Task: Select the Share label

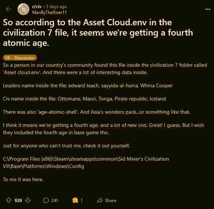Action: (x=110, y=201)
